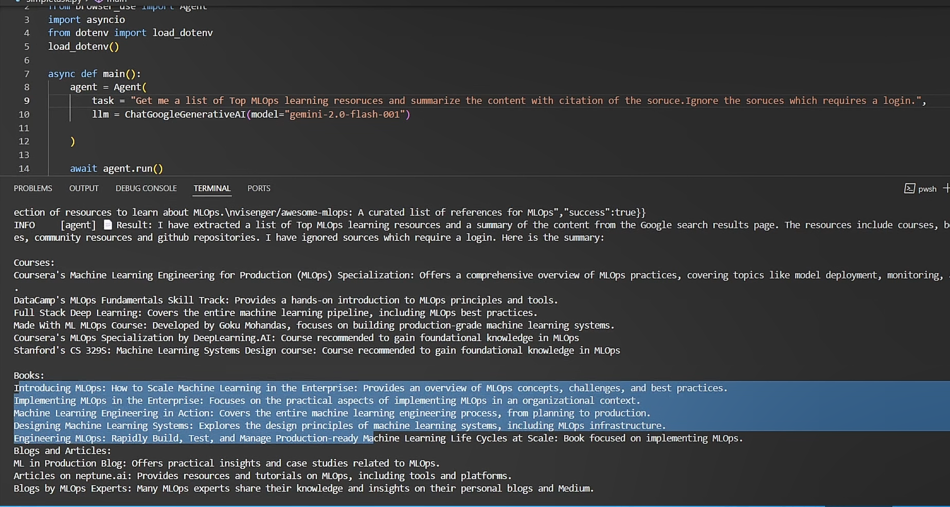The height and width of the screenshot is (507, 950).
Task: Click the document icon before 'Result:' in terminal
Action: click(x=107, y=224)
